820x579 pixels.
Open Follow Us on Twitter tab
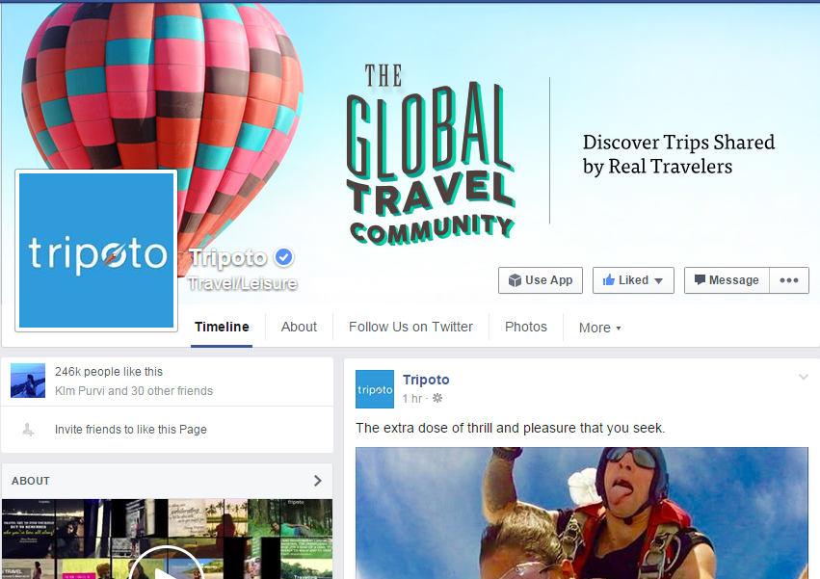coord(411,327)
